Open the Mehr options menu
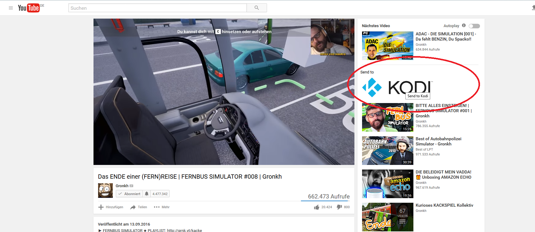This screenshot has height=232, width=535. tap(162, 207)
